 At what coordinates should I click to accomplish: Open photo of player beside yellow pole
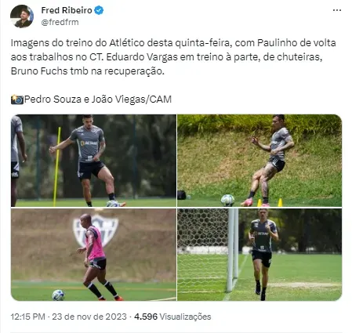pos(93,161)
